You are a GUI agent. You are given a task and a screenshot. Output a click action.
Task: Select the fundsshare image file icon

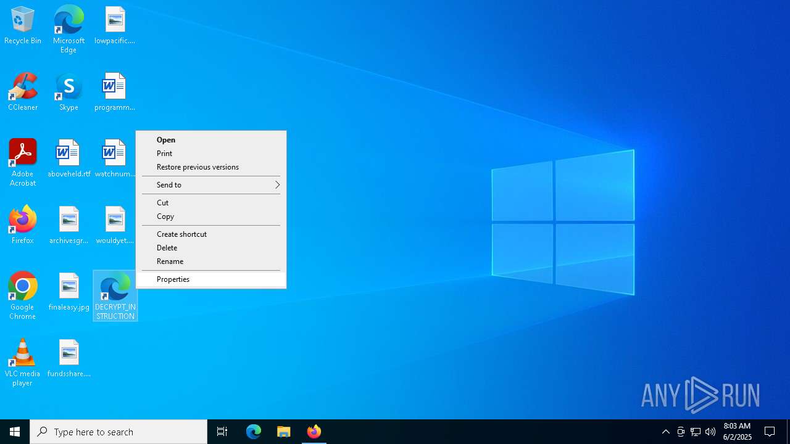click(x=69, y=358)
